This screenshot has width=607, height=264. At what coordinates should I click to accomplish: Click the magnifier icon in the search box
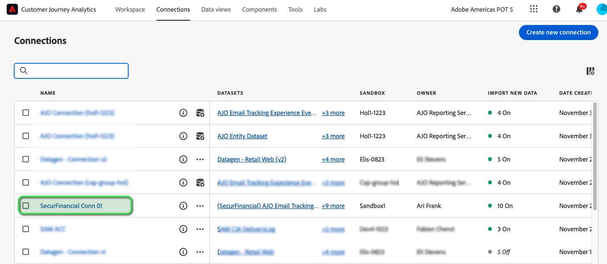(x=24, y=71)
